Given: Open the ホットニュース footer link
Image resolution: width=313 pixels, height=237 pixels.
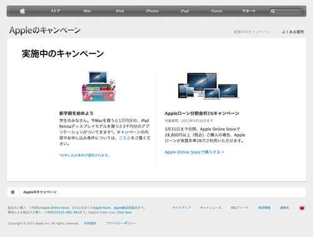Looking at the screenshot, I should pyautogui.click(x=211, y=208).
